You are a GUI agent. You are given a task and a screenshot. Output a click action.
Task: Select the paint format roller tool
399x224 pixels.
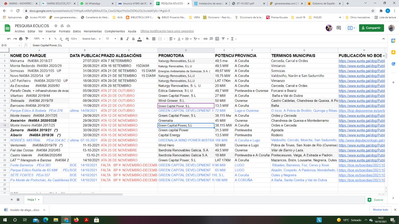coord(26,39)
